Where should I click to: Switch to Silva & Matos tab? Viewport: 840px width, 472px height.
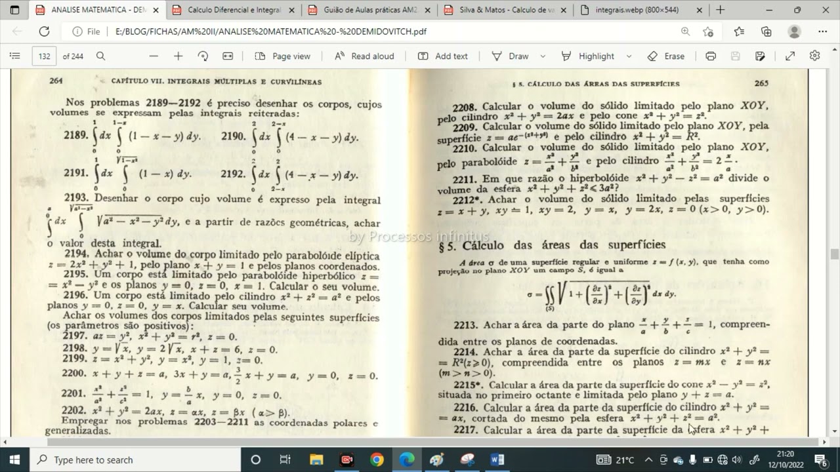507,10
